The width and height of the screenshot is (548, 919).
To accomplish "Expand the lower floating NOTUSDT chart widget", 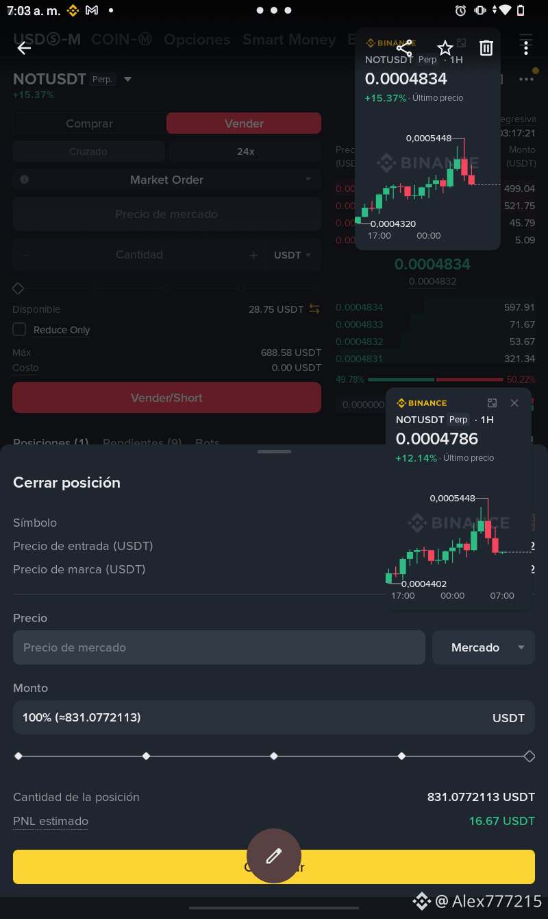I will (492, 403).
